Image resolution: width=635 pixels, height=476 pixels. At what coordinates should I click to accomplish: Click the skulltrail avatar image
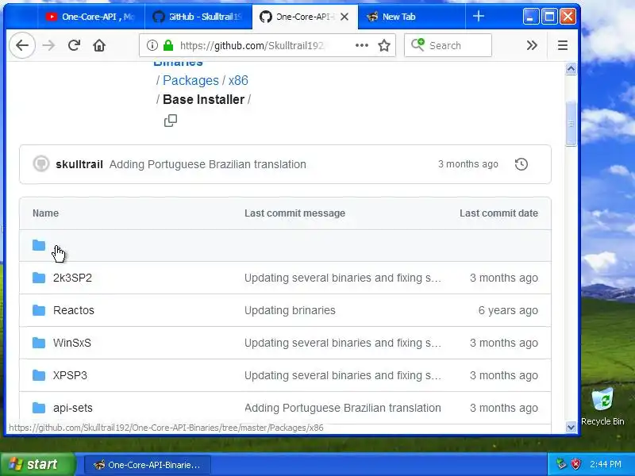tap(41, 164)
